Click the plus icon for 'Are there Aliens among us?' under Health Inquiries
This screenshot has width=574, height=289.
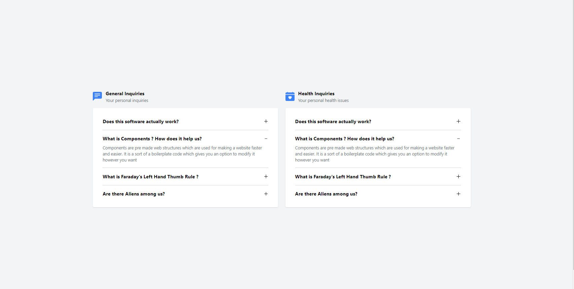tap(458, 194)
